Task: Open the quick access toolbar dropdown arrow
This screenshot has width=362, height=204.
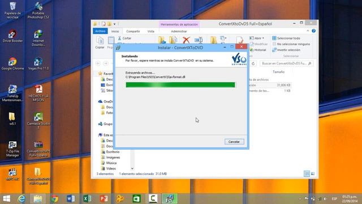Action: [x=114, y=24]
